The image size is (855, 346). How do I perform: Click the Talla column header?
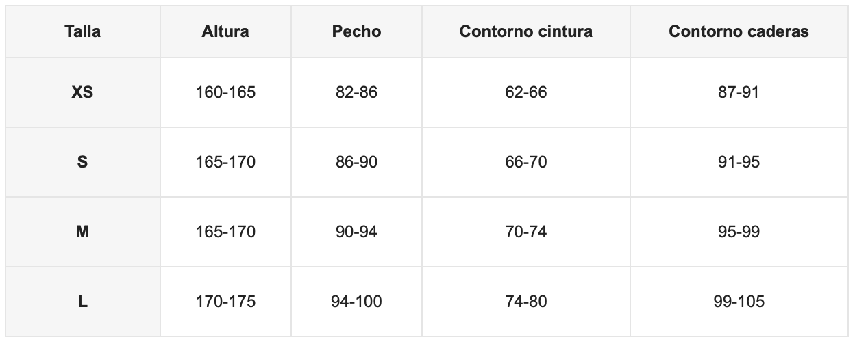82,31
